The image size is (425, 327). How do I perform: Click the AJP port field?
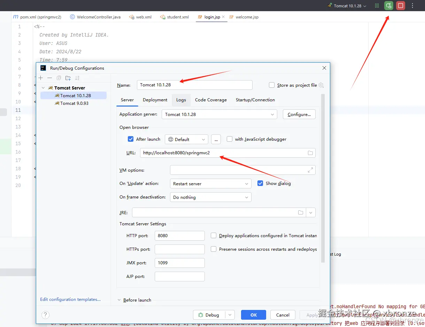coord(180,277)
